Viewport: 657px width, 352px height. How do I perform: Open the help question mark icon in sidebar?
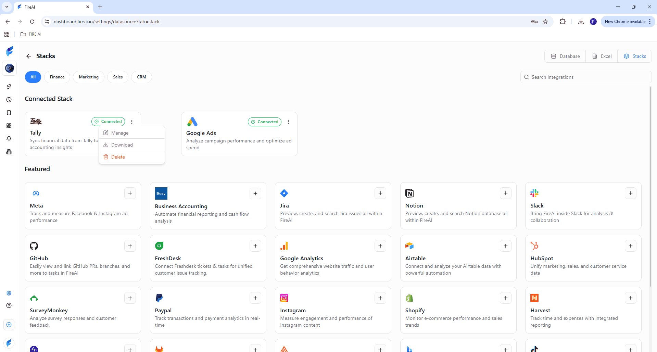(x=9, y=305)
